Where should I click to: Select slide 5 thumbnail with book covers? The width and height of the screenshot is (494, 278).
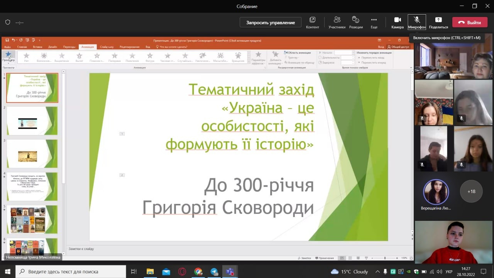tap(32, 219)
